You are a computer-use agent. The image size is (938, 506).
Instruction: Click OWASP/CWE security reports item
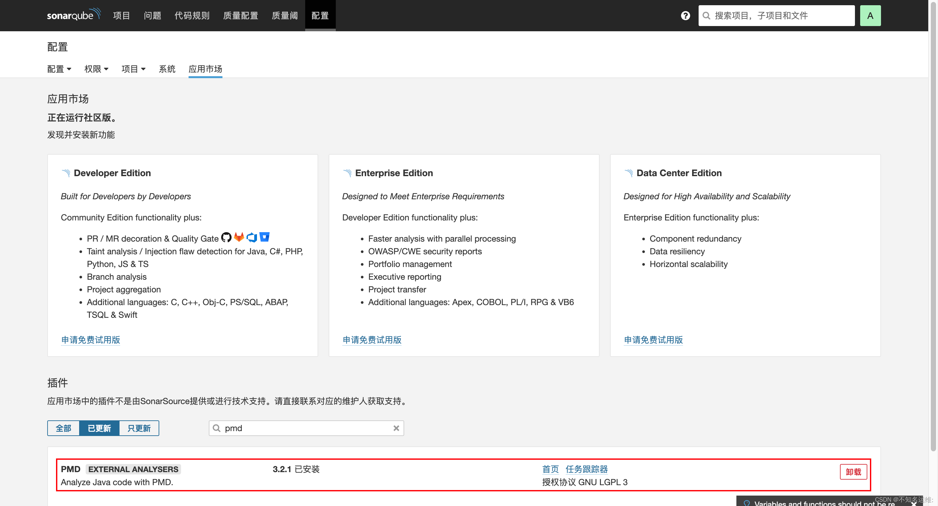pos(425,251)
